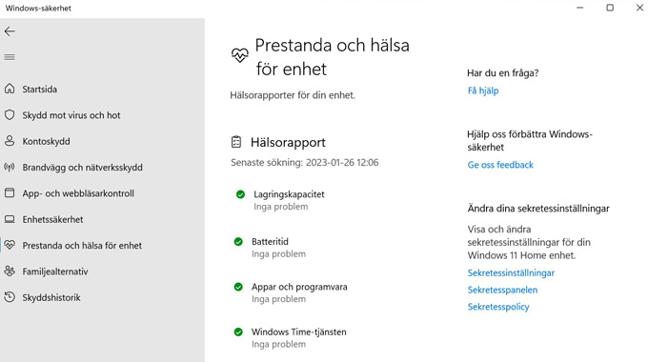Click the Enhetssäkerhet laptop icon
This screenshot has width=648, height=362.
pos(10,219)
